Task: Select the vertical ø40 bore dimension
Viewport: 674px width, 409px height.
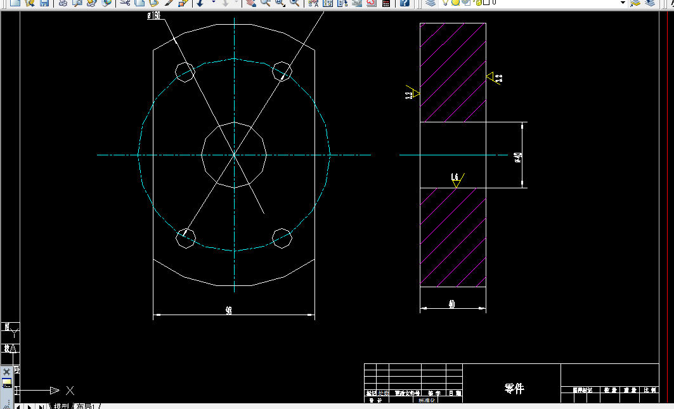Action: pos(518,157)
